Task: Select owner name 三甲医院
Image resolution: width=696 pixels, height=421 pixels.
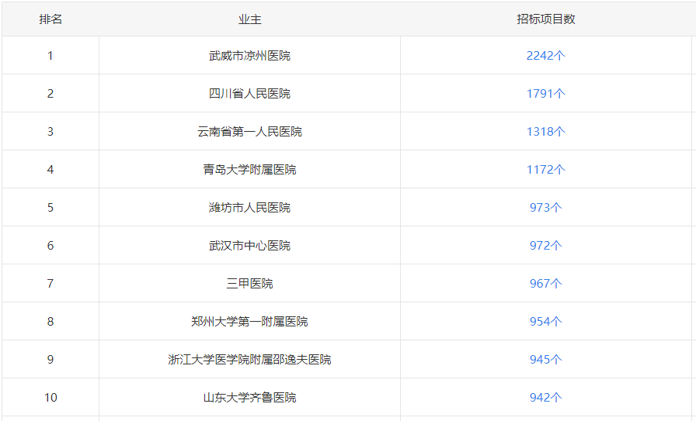Action: click(249, 284)
